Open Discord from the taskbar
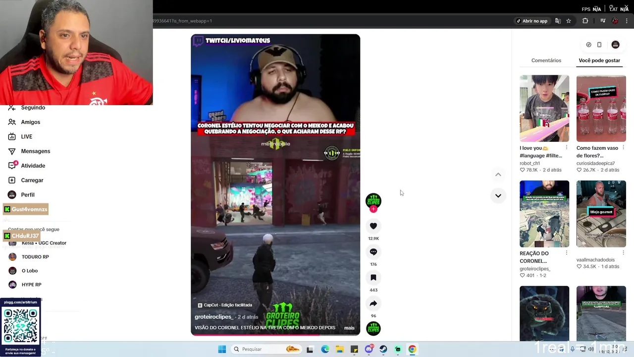 tap(369, 349)
